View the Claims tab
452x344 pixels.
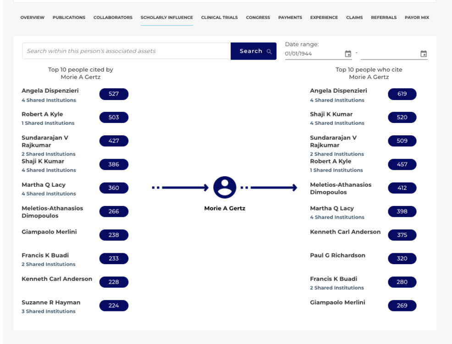point(354,17)
